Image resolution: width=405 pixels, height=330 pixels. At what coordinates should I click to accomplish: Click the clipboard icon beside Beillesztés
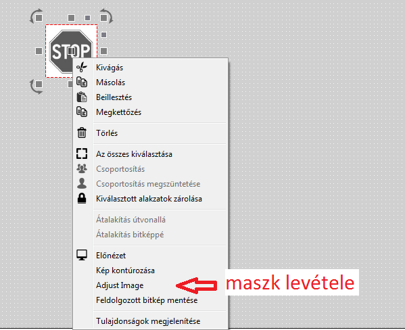pyautogui.click(x=82, y=97)
